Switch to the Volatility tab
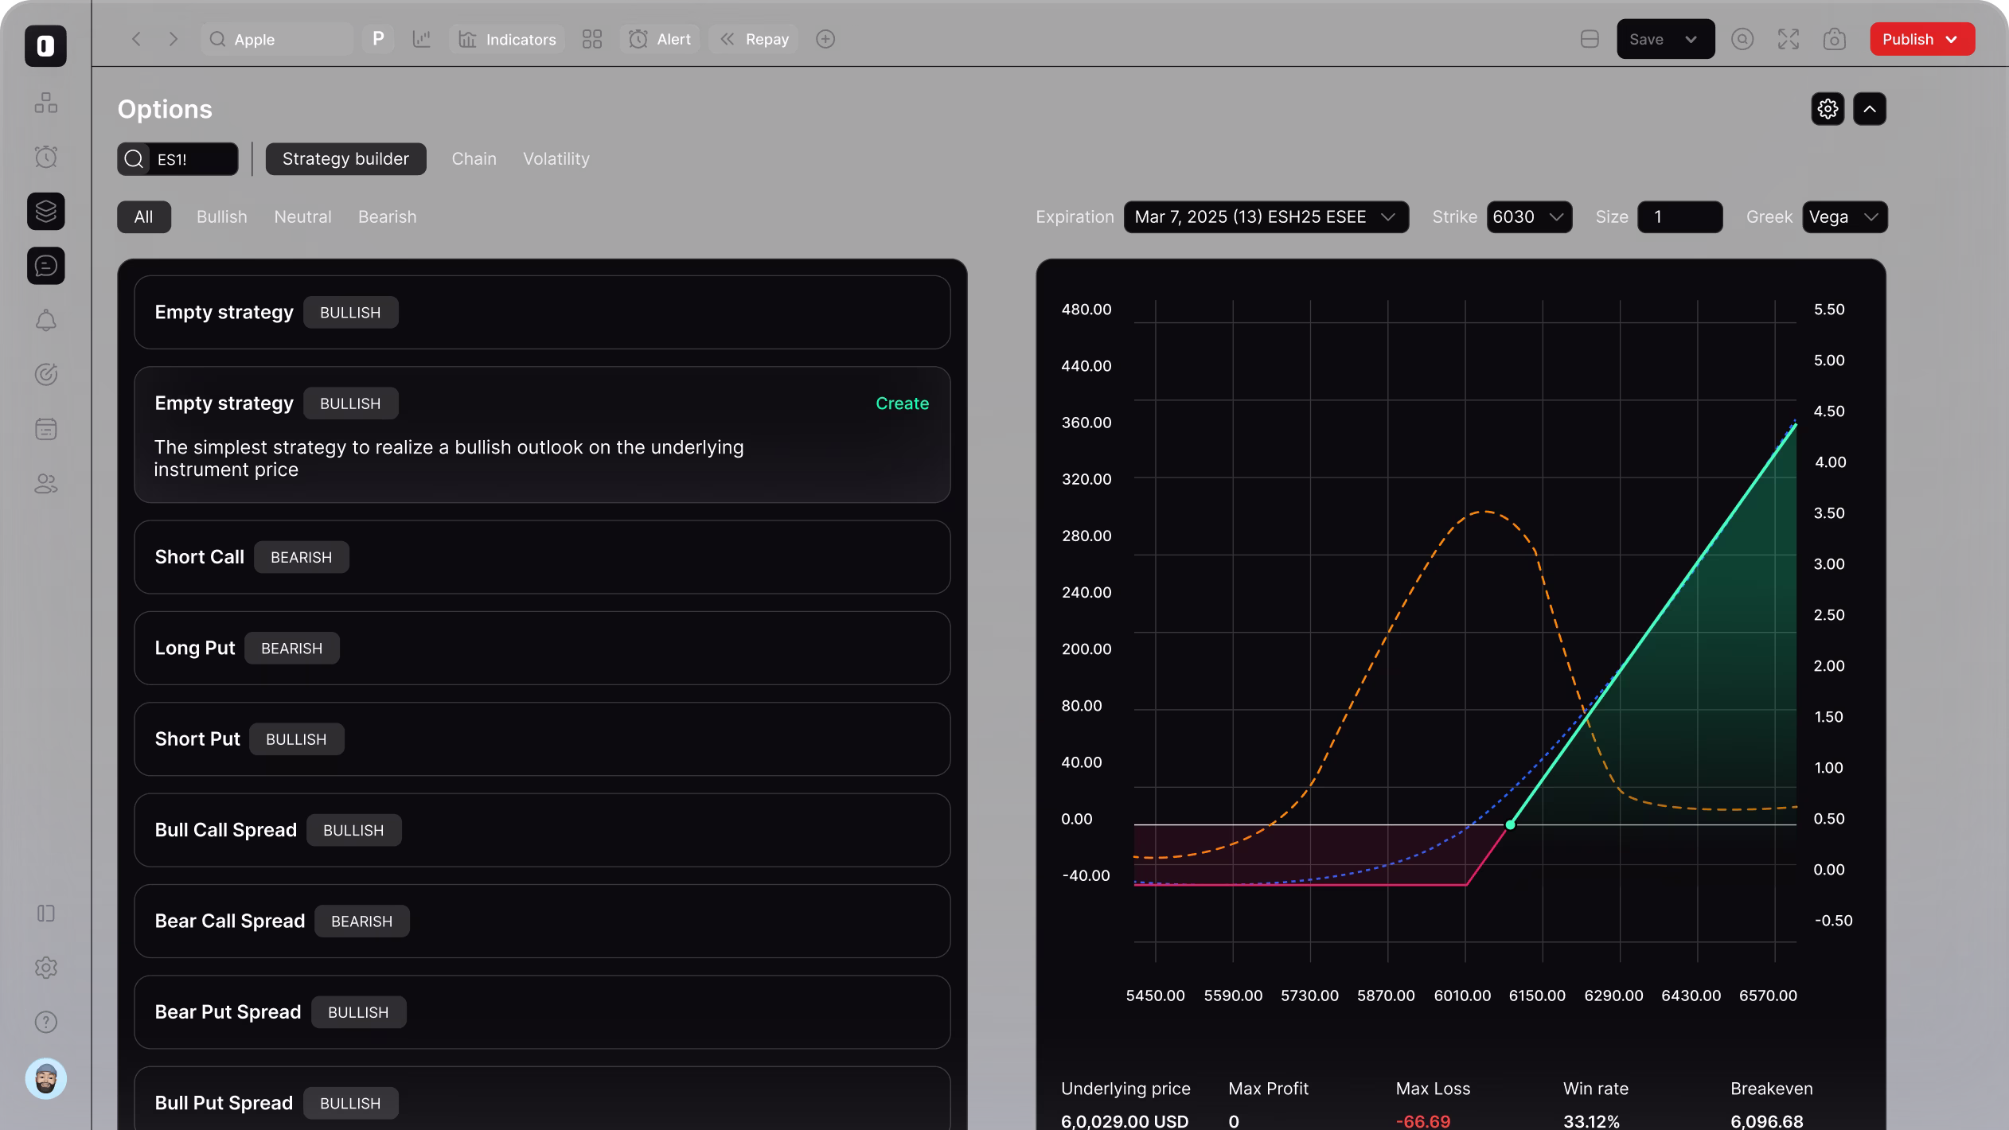The image size is (2009, 1130). click(556, 158)
